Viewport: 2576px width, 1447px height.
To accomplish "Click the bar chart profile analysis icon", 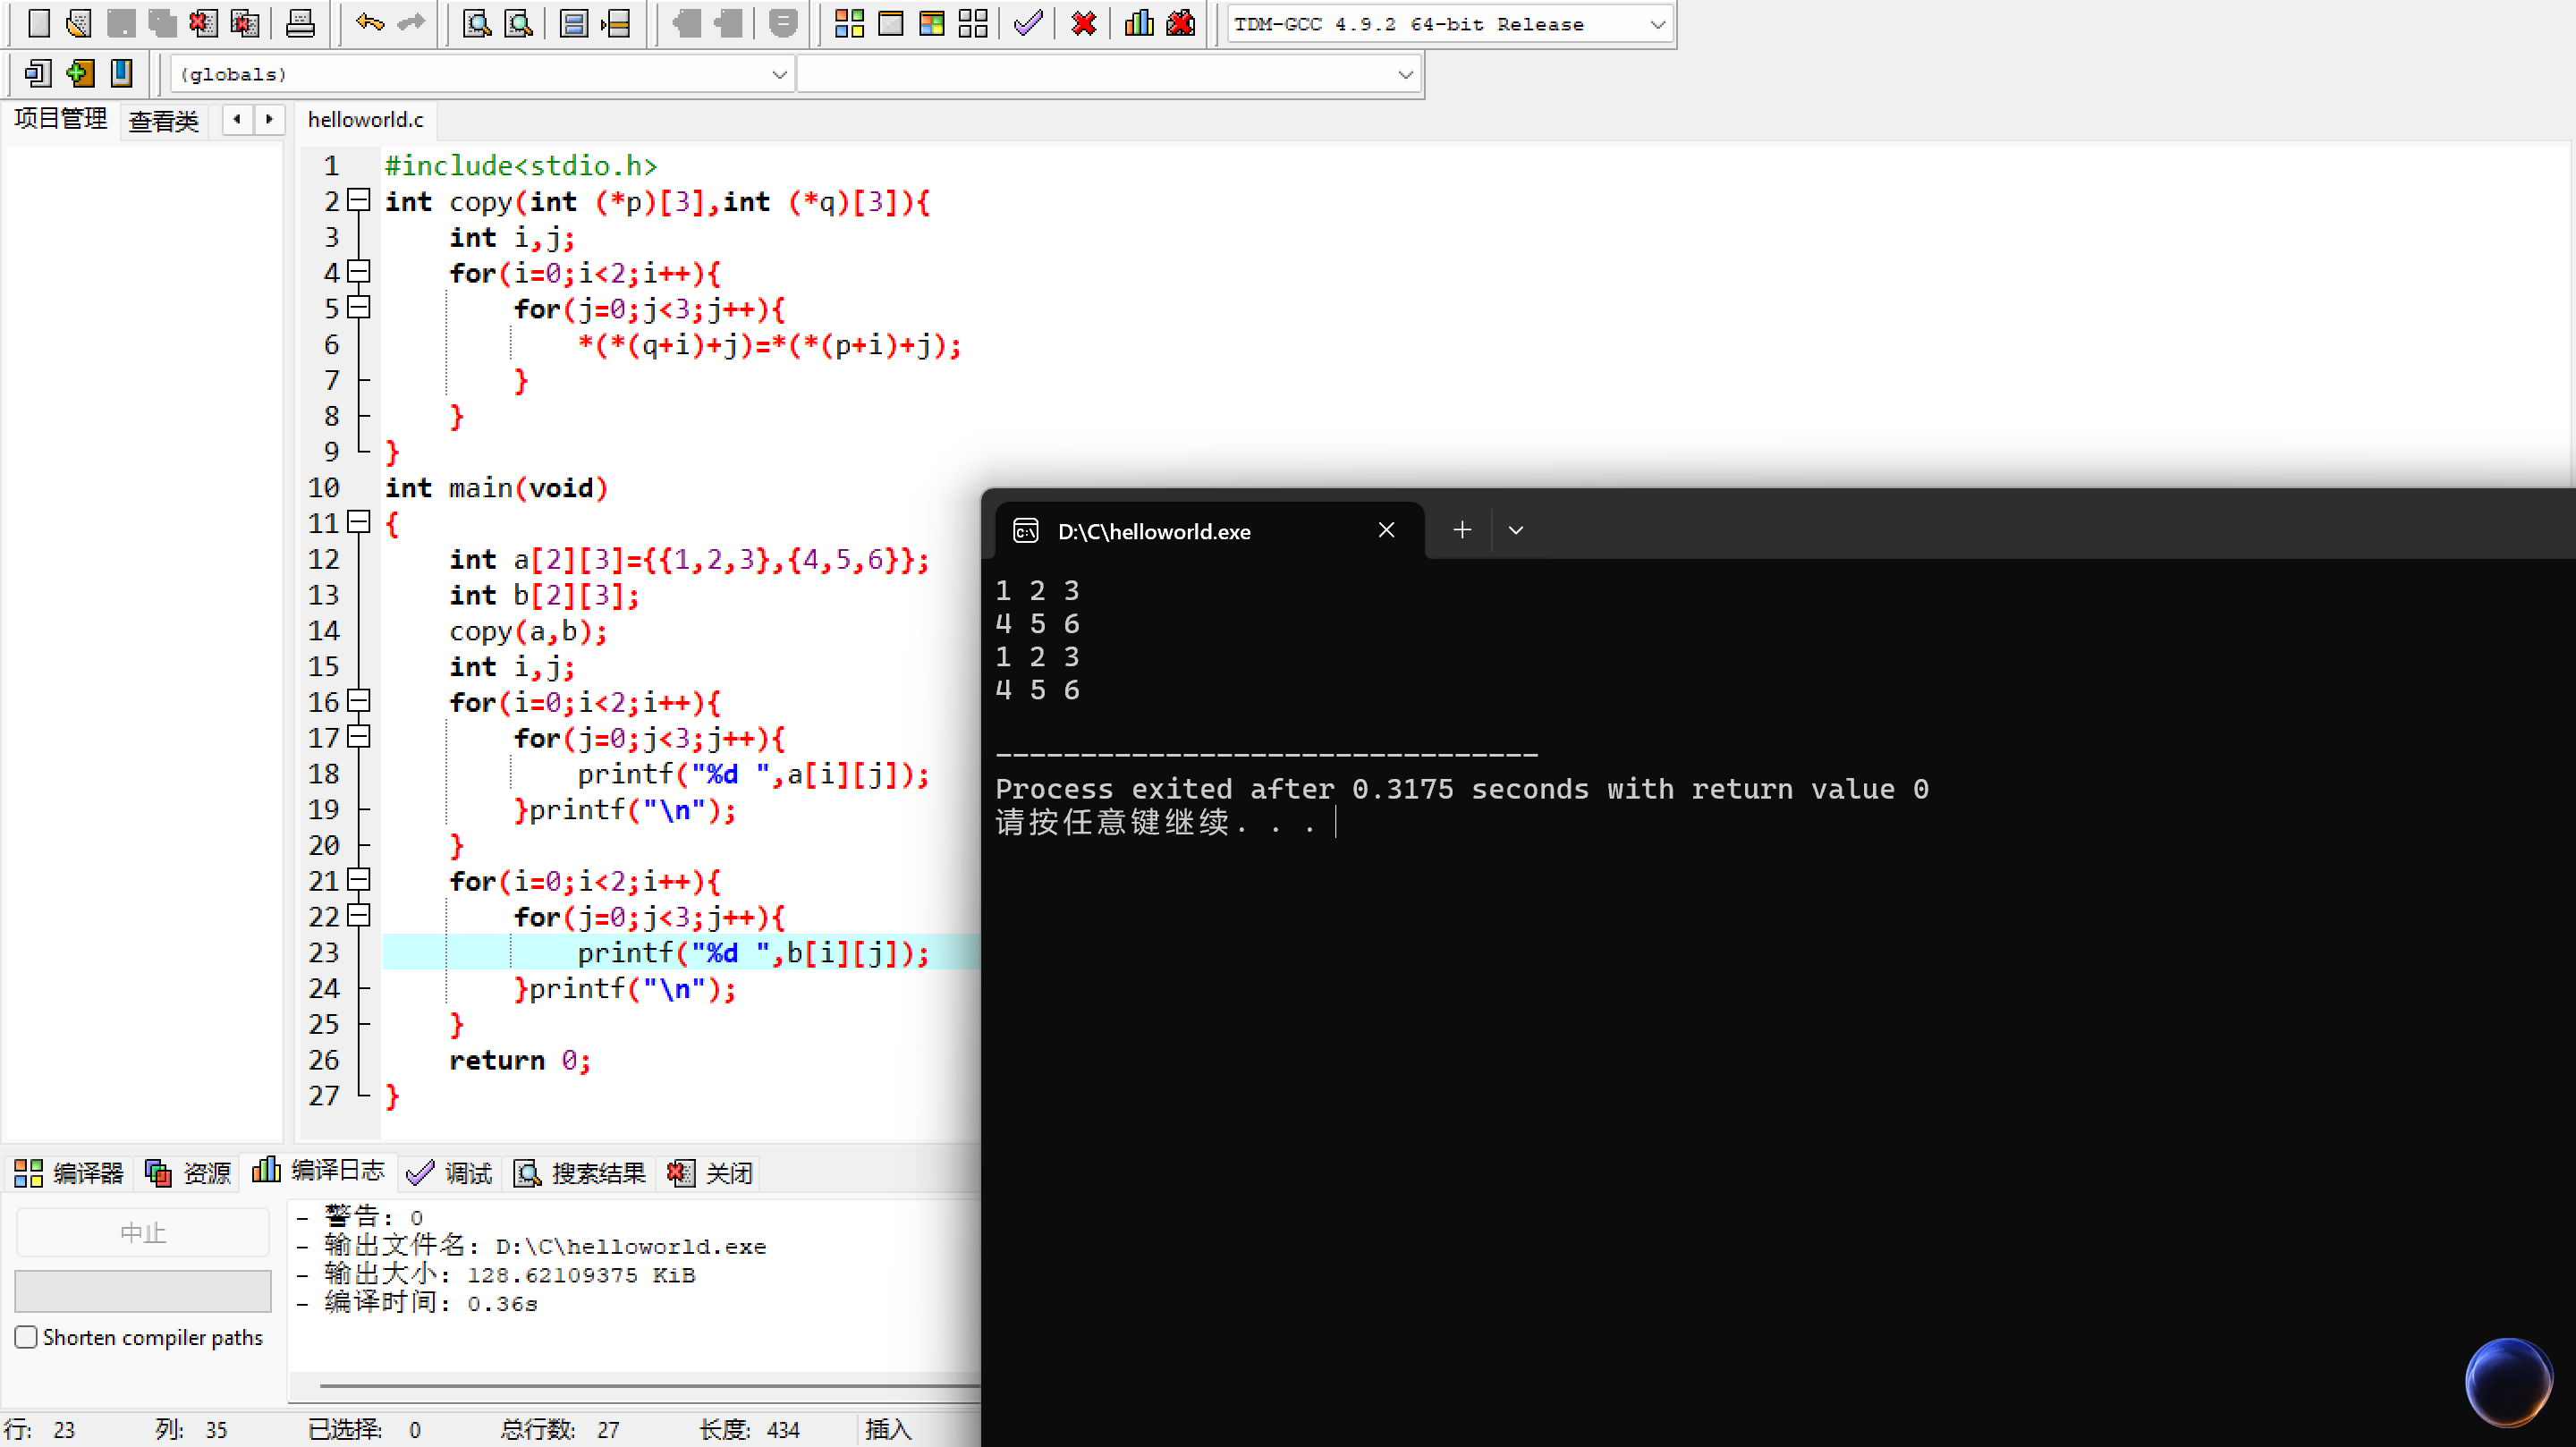I will (1139, 22).
